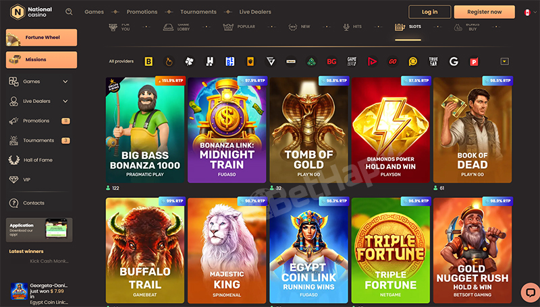The image size is (540, 307).
Task: Open Diamonds Power Hold and Win game
Action: 391,130
